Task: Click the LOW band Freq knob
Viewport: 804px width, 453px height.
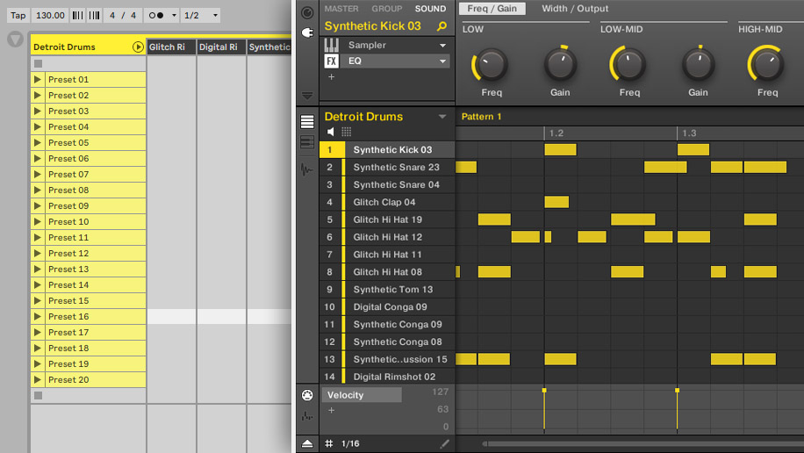Action: pos(492,65)
